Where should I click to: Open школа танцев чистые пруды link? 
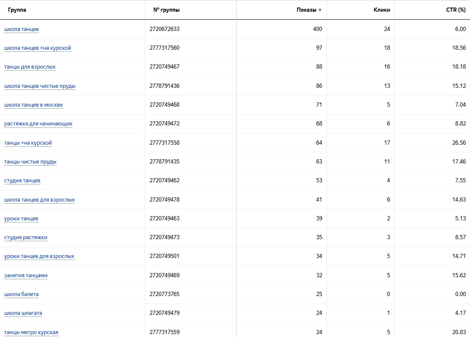coord(40,86)
